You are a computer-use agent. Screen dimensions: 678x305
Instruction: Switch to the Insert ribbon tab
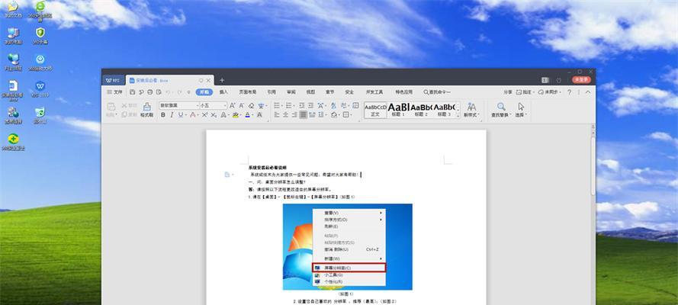click(223, 92)
